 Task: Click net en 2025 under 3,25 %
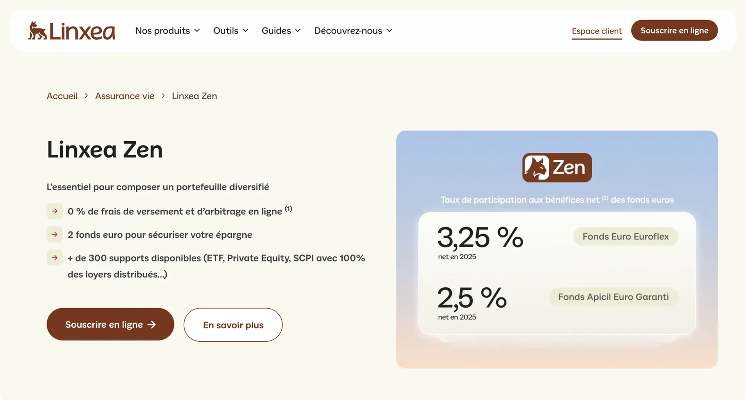[x=457, y=257]
